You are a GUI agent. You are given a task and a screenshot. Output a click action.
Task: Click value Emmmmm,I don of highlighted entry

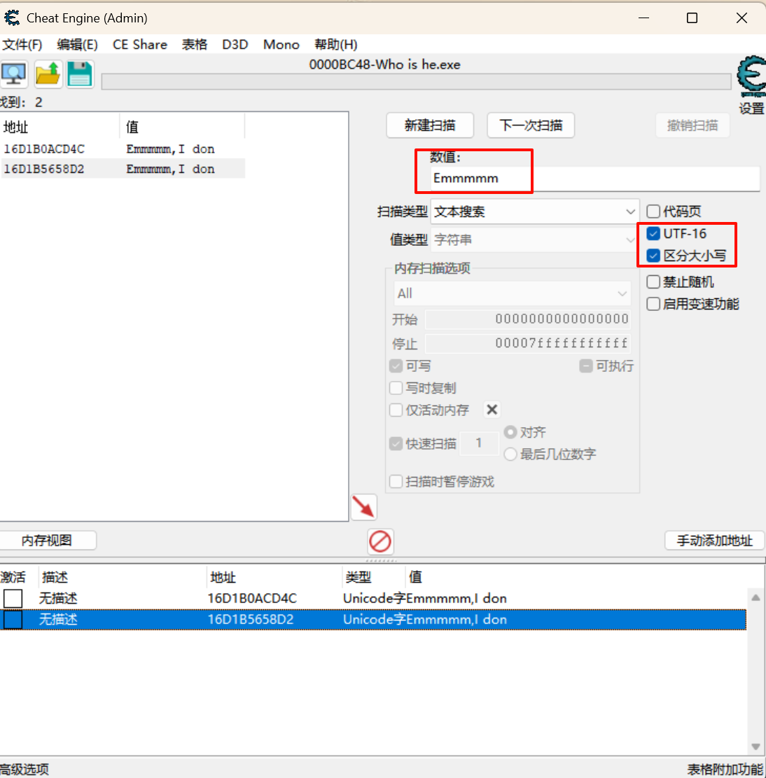tap(457, 619)
